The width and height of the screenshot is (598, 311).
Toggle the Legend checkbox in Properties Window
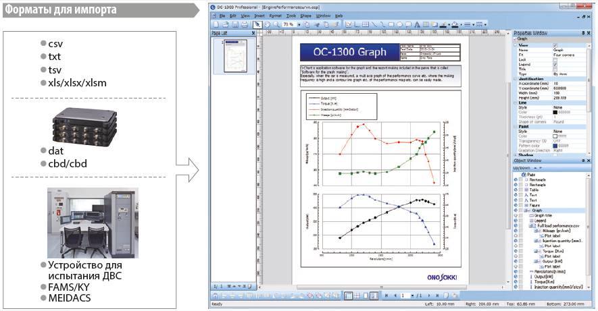pos(555,64)
